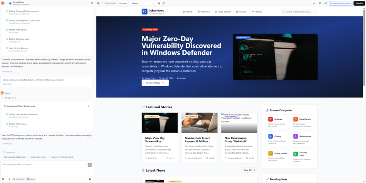Viewport: 366px width, 183px height.
Task: Open the chat settings gear icon
Action: 3,179
